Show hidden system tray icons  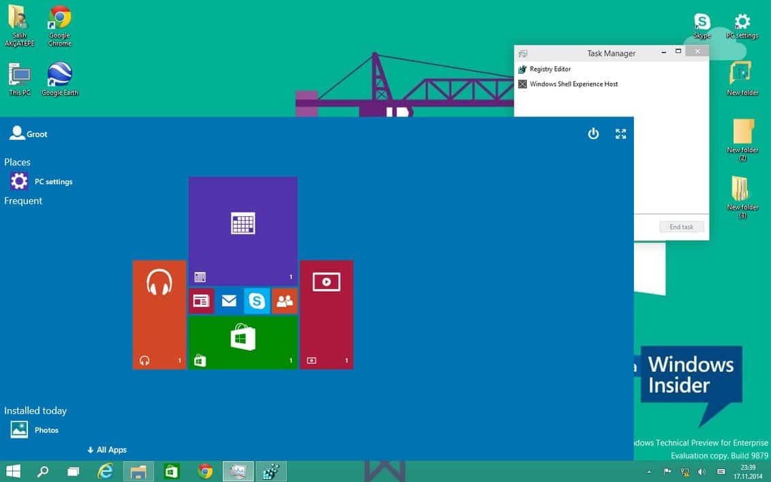point(649,472)
